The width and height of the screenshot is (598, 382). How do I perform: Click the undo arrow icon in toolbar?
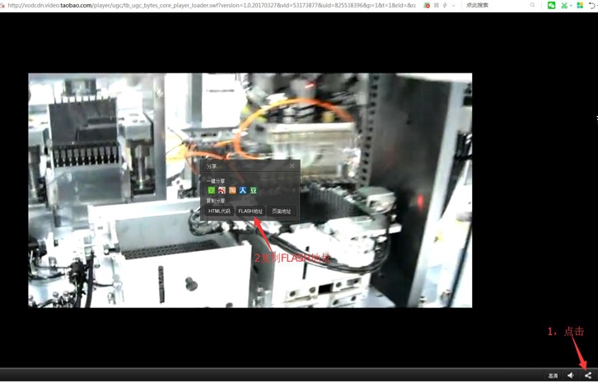(591, 5)
